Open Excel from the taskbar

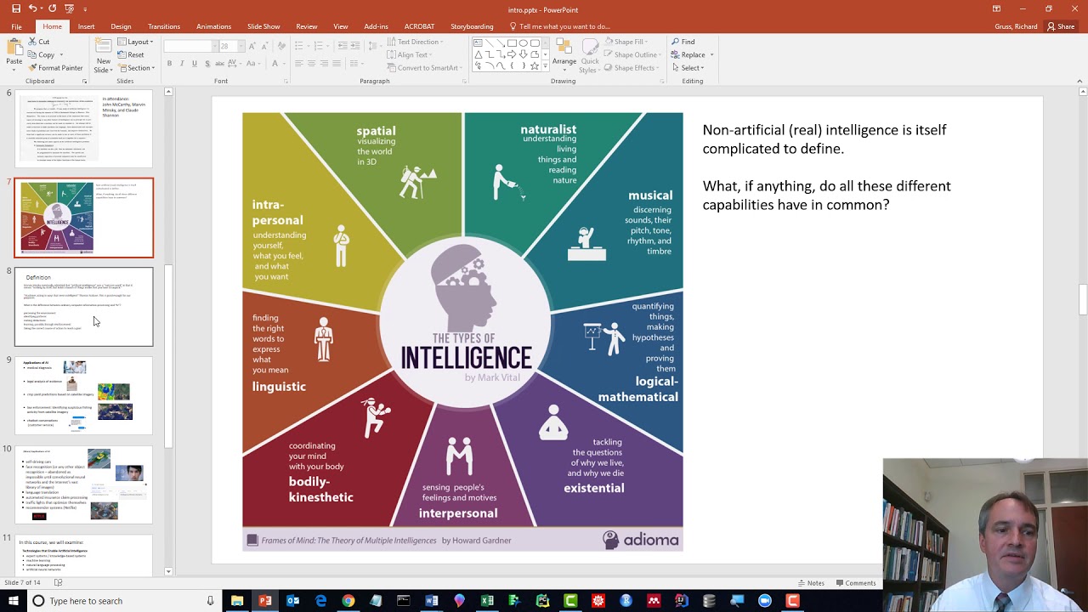click(487, 601)
